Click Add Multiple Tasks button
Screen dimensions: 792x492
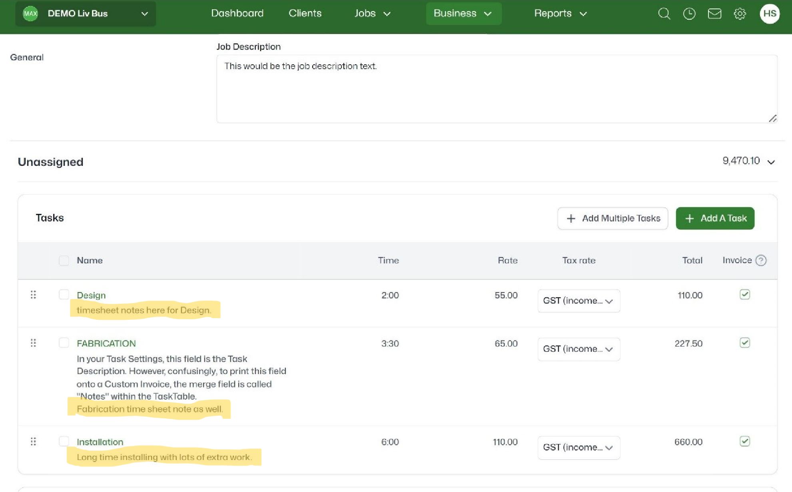click(x=612, y=218)
